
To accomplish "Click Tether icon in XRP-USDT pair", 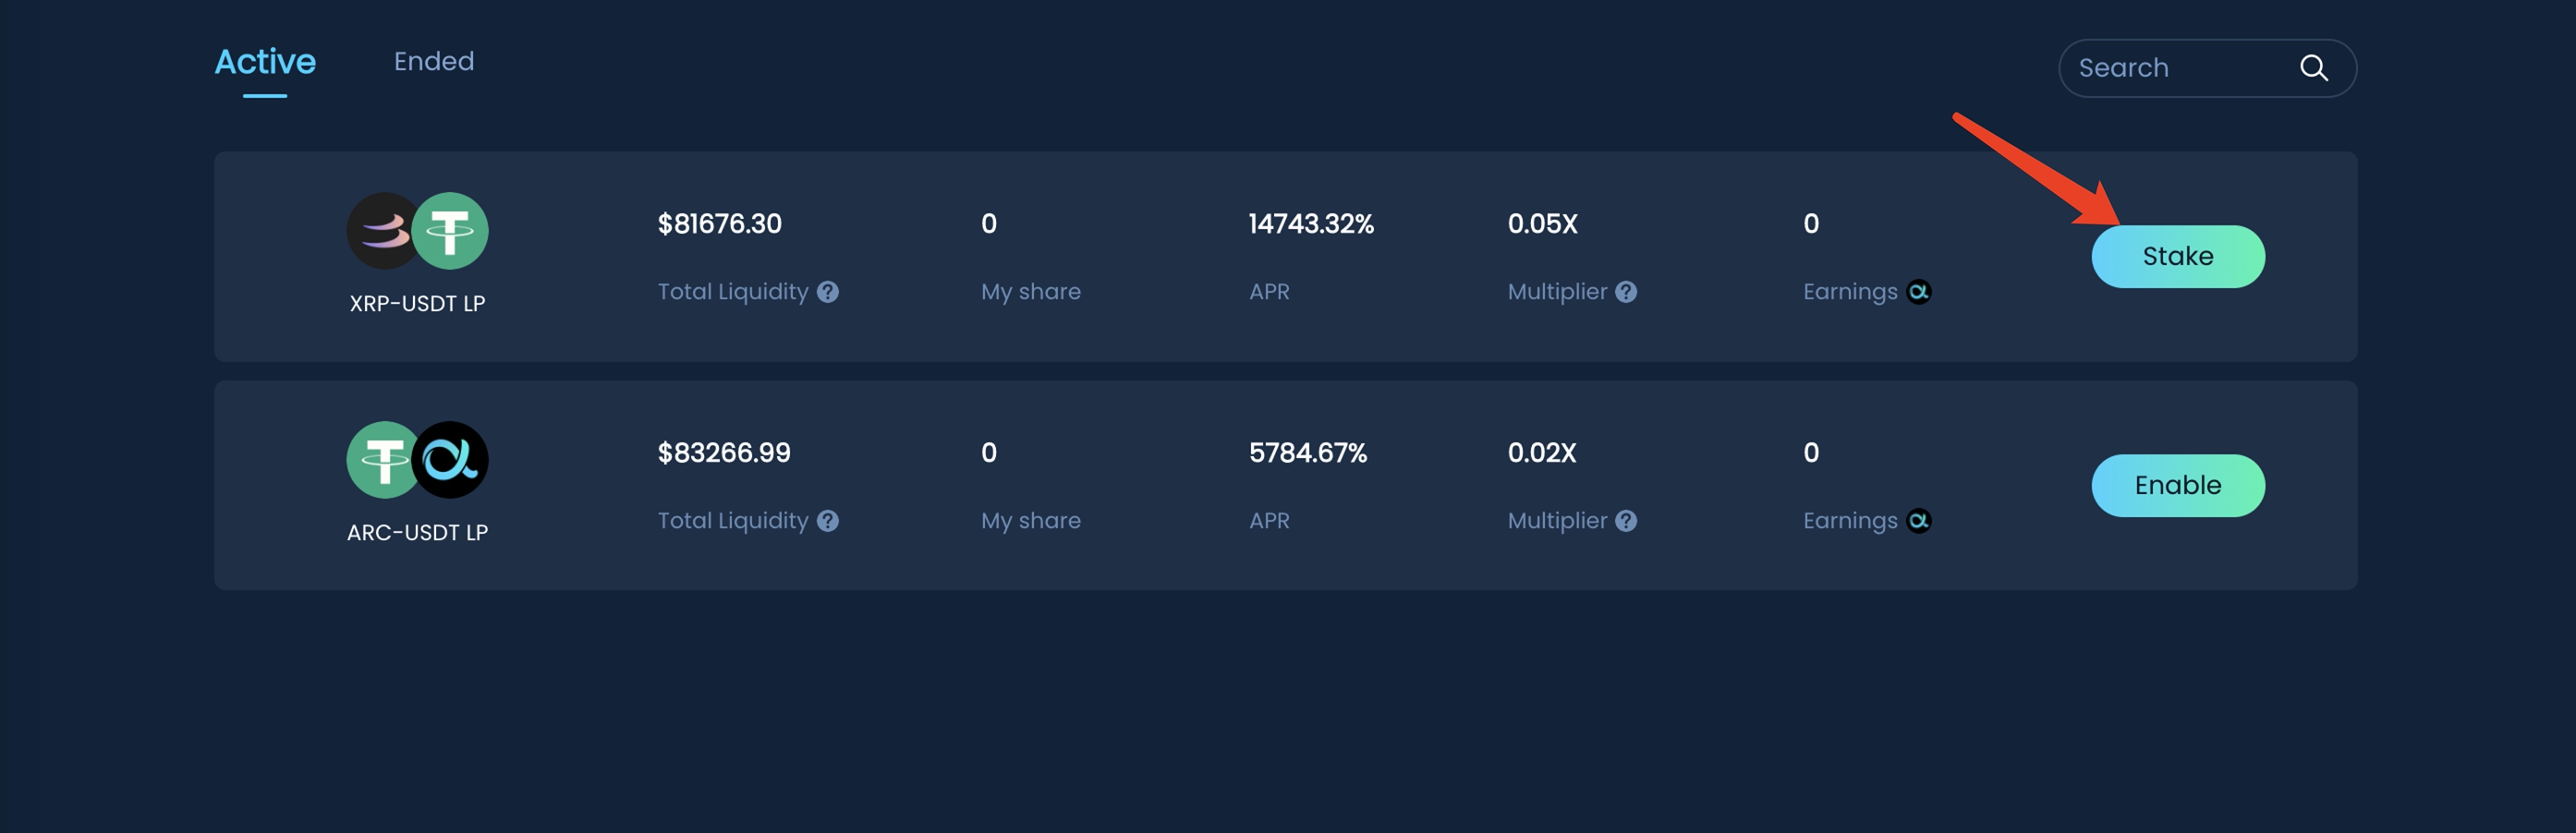I will [x=452, y=231].
